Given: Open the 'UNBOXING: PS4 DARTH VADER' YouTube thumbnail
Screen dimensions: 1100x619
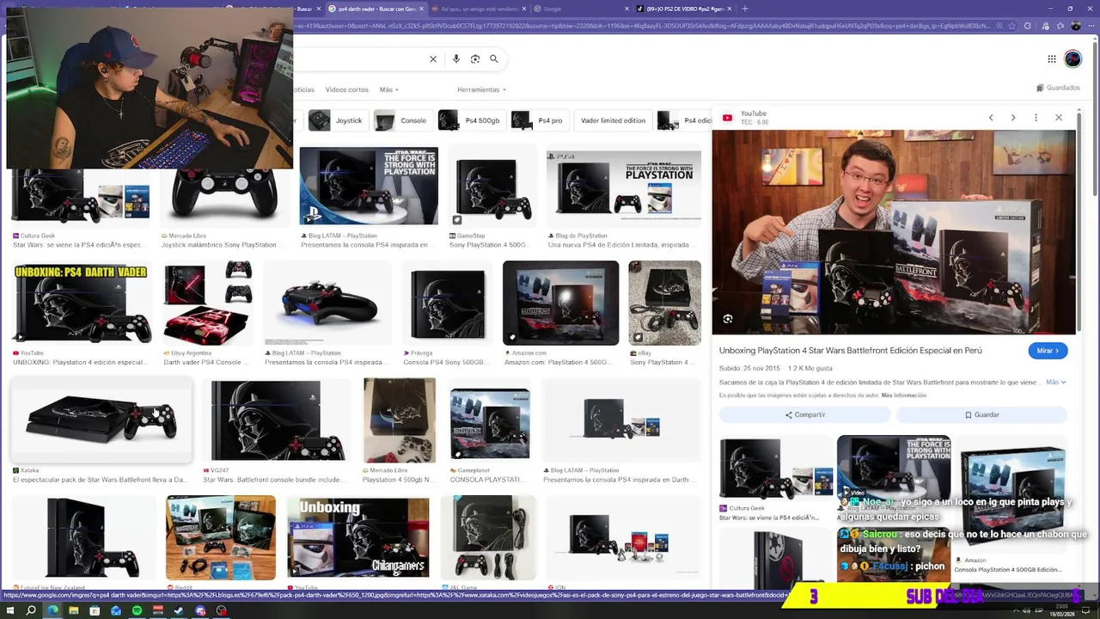Looking at the screenshot, I should point(81,302).
